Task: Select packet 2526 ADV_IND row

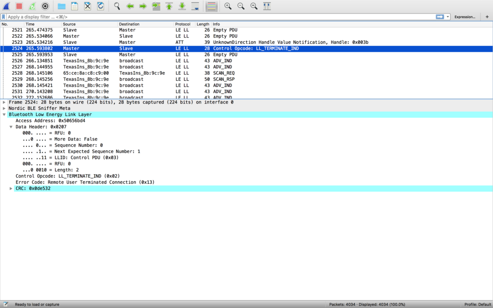Action: pos(246,61)
